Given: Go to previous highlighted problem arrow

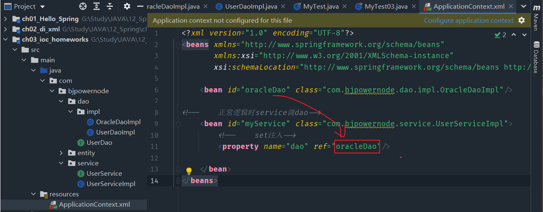Looking at the screenshot, I should point(514,35).
